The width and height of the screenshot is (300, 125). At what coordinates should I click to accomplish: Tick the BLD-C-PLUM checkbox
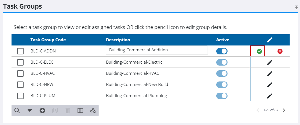tap(21, 96)
